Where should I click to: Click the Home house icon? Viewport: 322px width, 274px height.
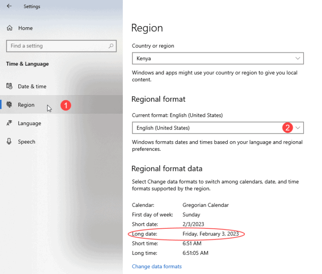click(10, 28)
